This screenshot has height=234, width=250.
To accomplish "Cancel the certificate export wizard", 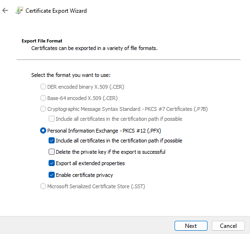I will tap(228, 226).
